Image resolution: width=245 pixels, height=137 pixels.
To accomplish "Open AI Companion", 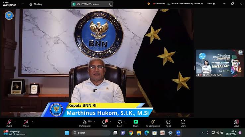I will pyautogui.click(x=153, y=123).
